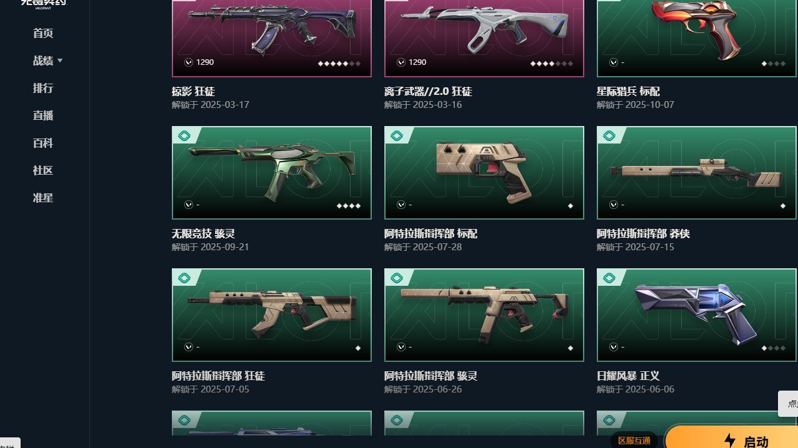Click the 区服互通 label
Image resolution: width=798 pixels, height=448 pixels.
634,441
